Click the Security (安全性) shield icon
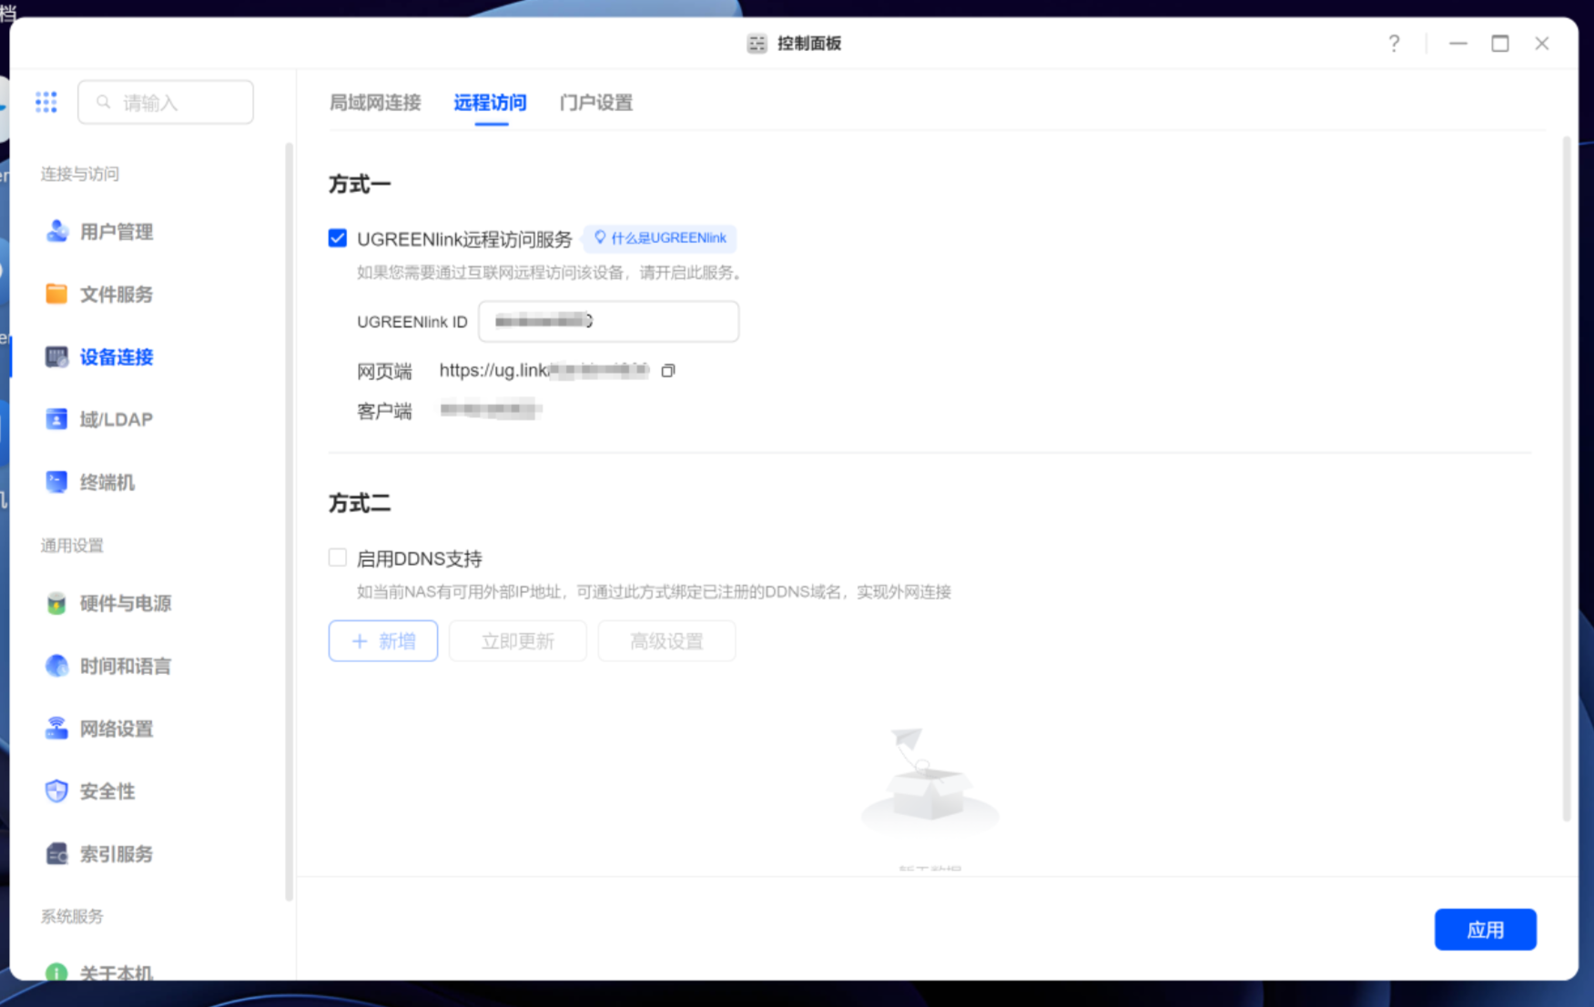The image size is (1594, 1007). pos(56,791)
